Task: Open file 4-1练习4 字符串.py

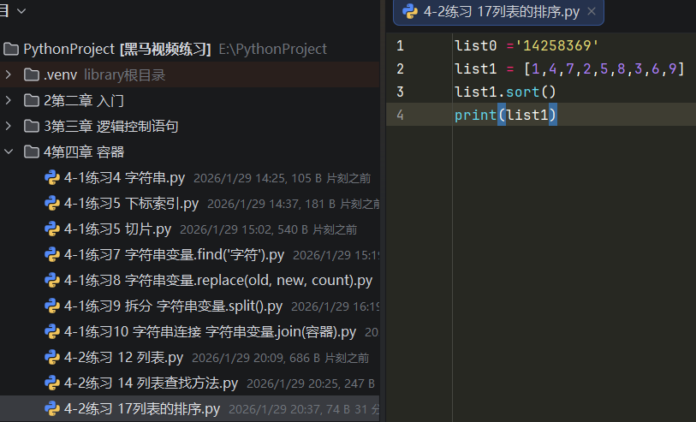Action: pos(124,177)
